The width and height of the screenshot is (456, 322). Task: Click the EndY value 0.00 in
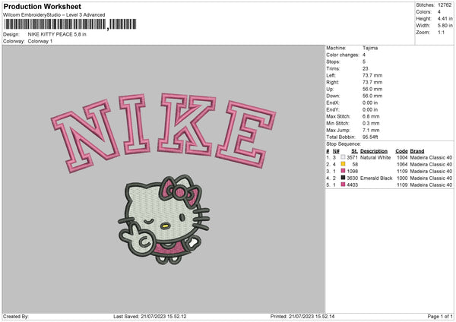click(370, 110)
